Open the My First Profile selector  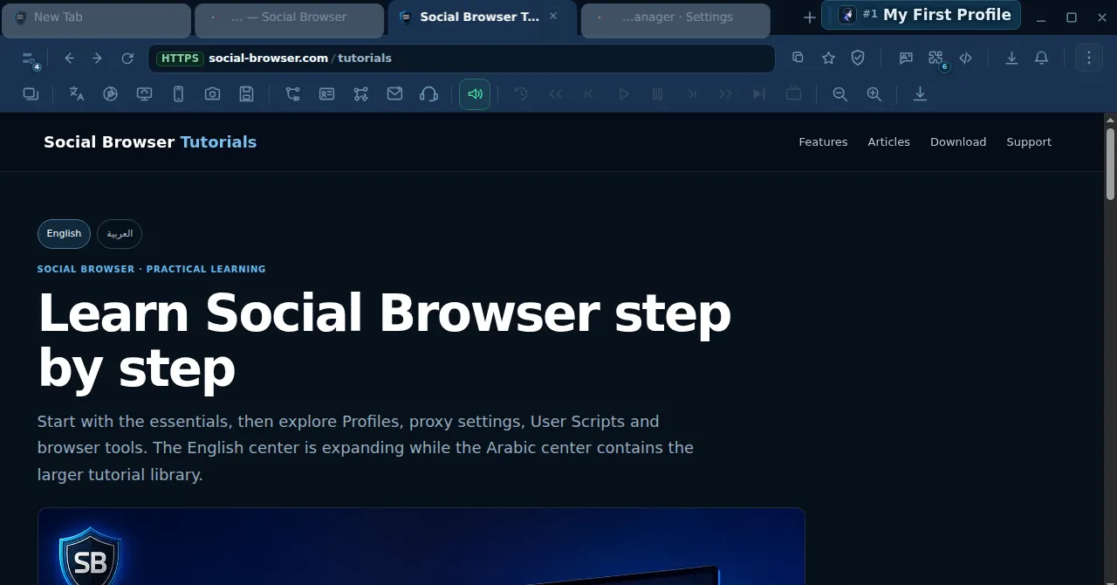click(x=922, y=15)
